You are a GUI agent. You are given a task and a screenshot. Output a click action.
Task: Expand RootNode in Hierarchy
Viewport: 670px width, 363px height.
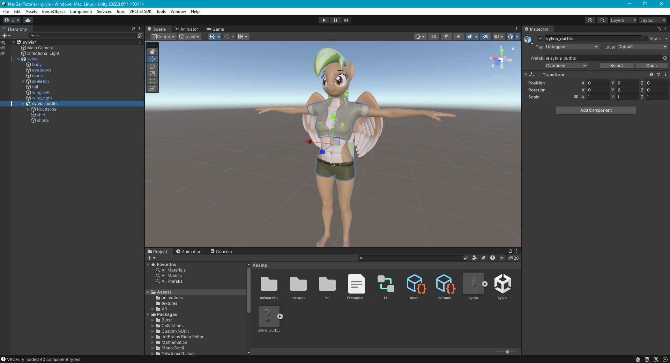click(x=28, y=109)
